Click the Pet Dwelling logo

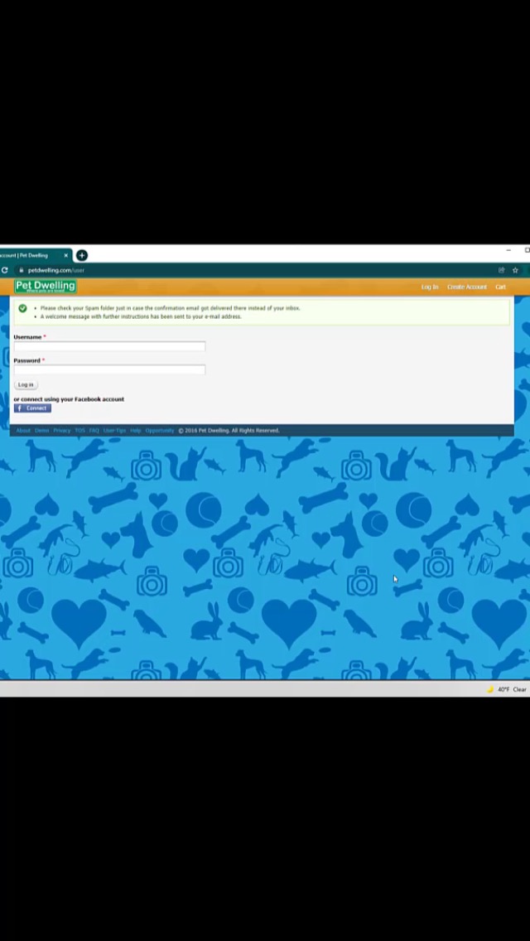[46, 287]
